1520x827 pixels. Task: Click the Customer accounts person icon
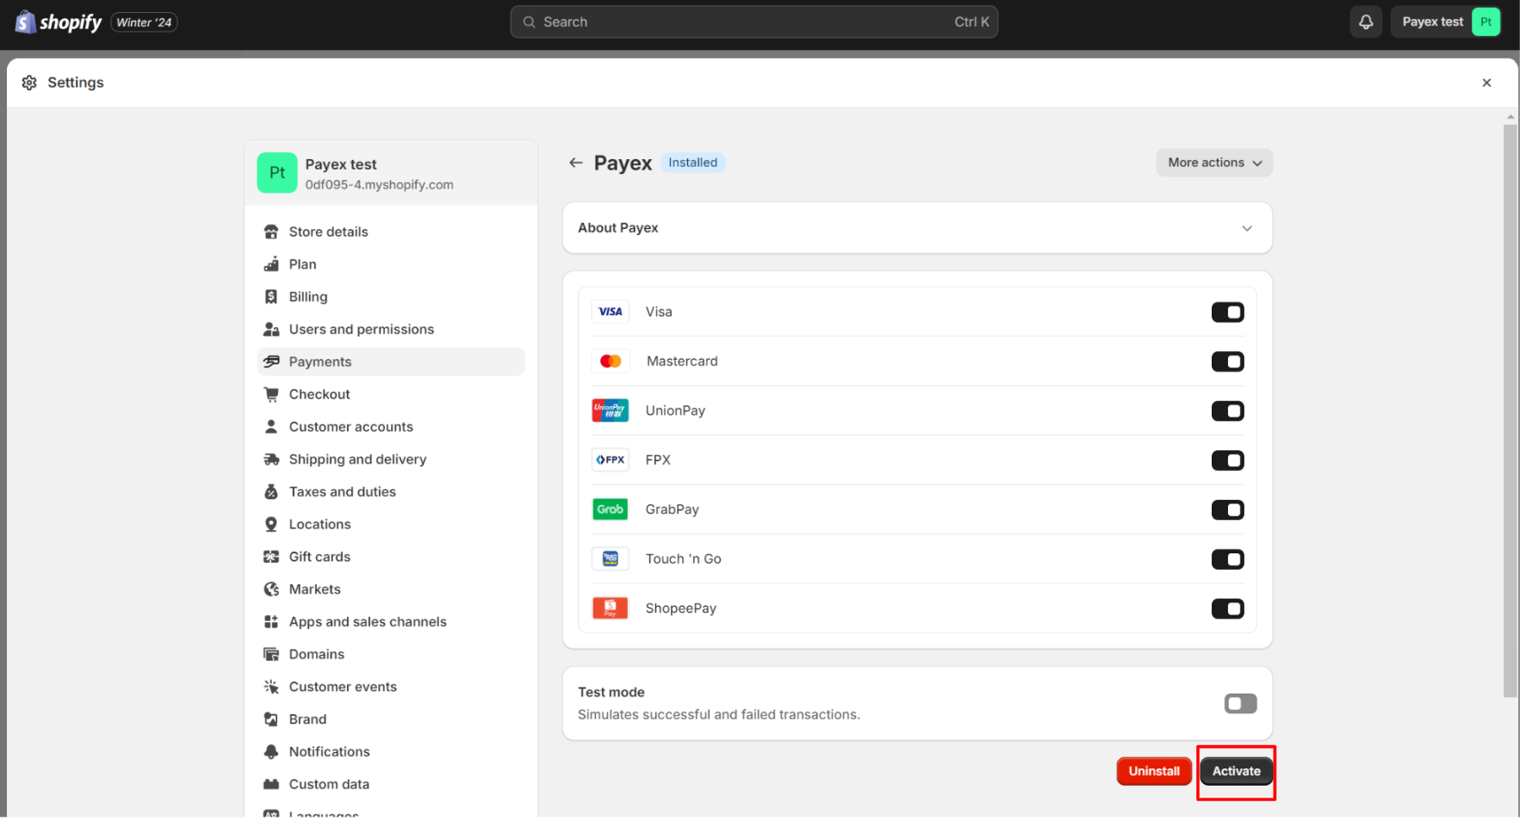[x=271, y=427]
